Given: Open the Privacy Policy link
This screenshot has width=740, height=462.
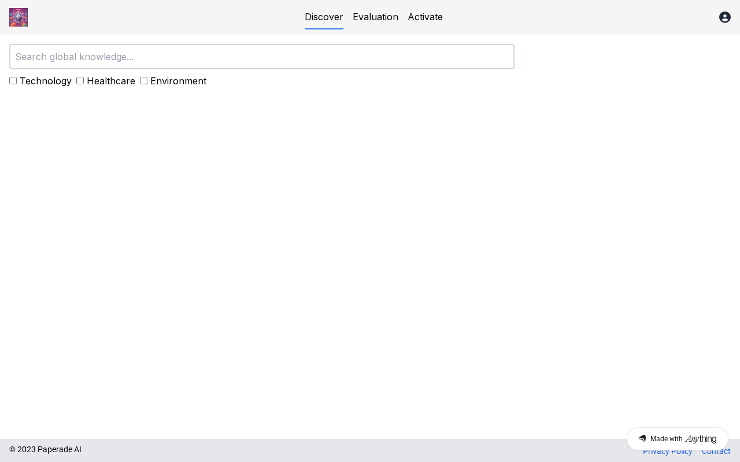Looking at the screenshot, I should tap(667, 453).
